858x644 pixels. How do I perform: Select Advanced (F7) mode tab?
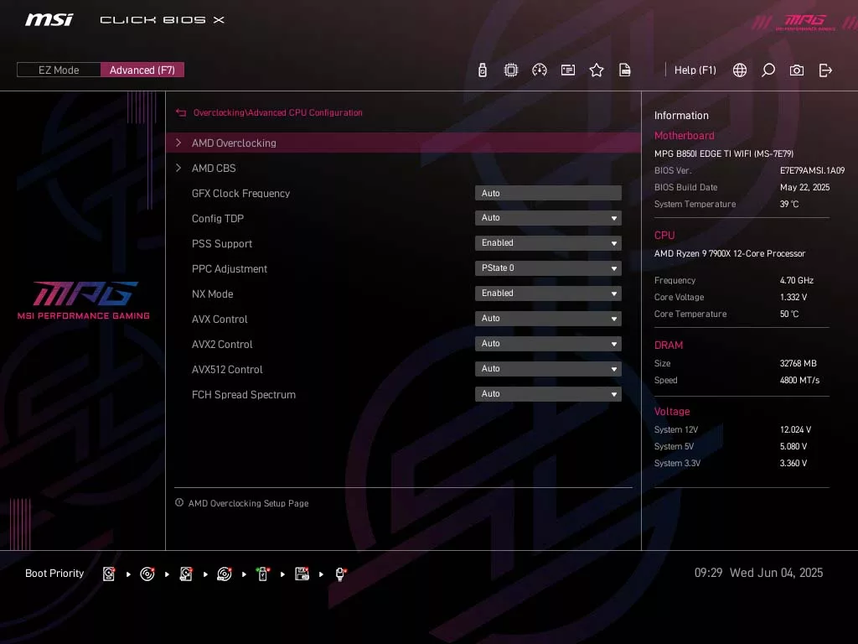pos(142,70)
